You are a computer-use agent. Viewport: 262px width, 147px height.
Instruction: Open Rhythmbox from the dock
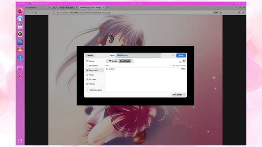[x=20, y=34]
